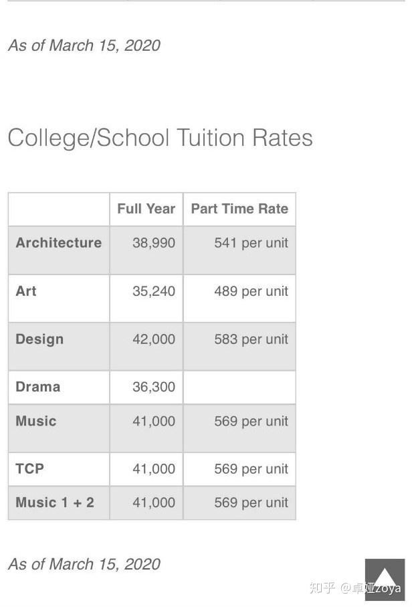This screenshot has width=412, height=607.
Task: Select the Architecture row label
Action: pos(59,243)
